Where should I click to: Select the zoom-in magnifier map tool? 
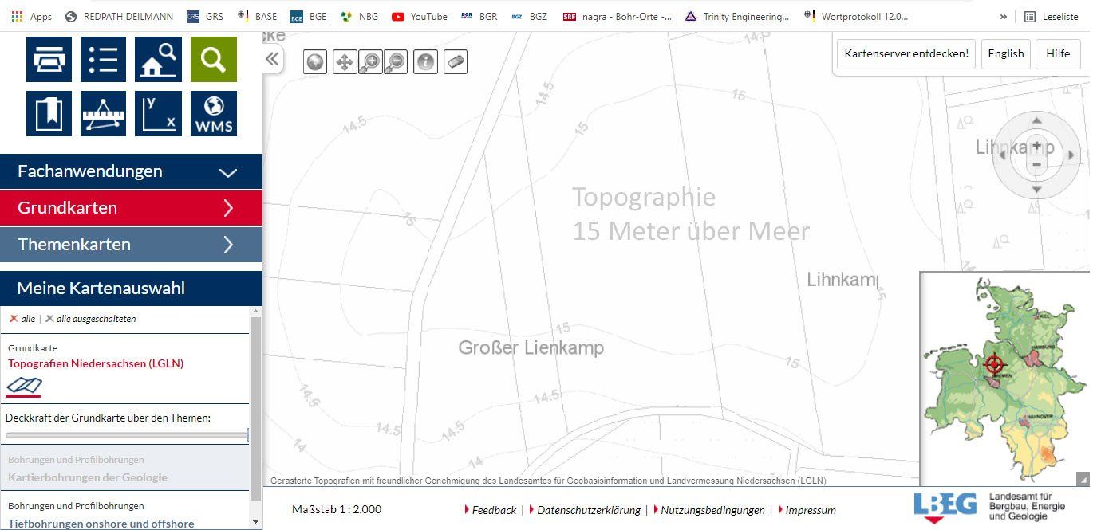click(370, 61)
